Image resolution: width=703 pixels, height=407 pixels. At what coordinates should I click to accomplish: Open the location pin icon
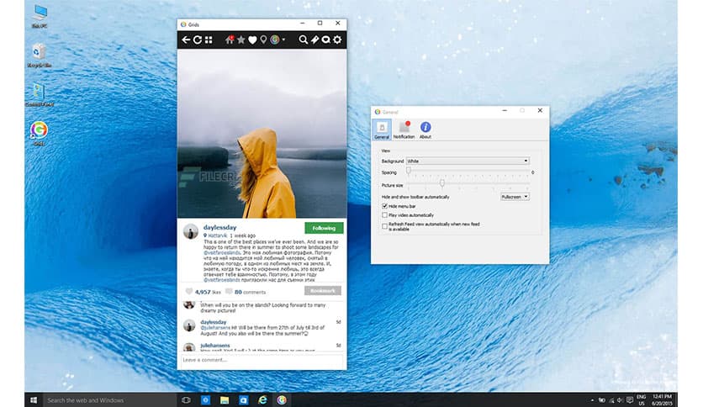tap(262, 40)
